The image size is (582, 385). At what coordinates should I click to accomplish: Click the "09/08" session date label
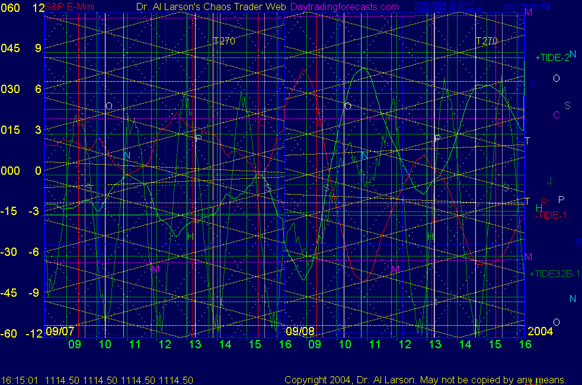[300, 331]
